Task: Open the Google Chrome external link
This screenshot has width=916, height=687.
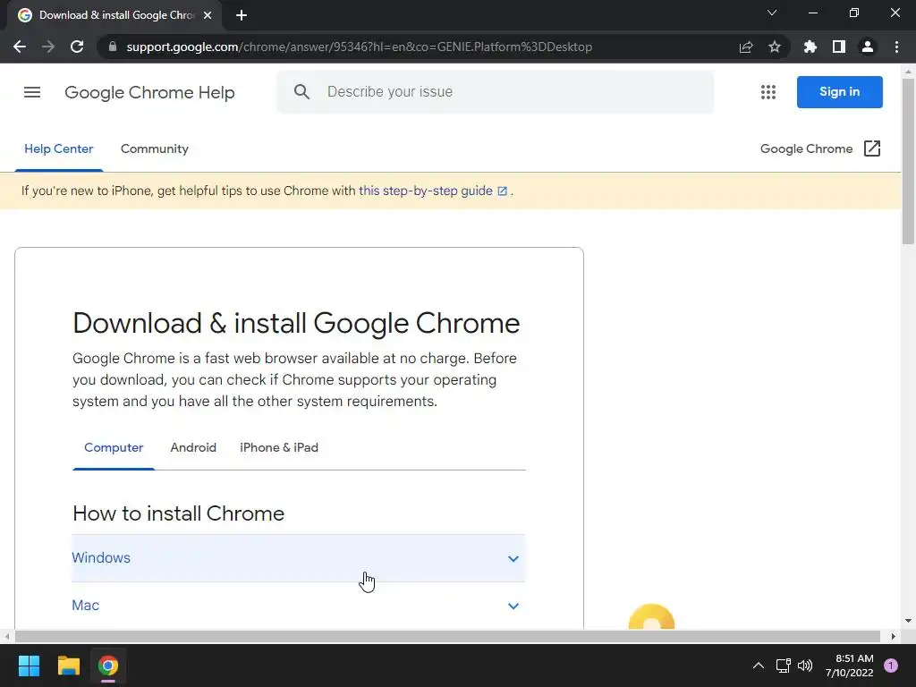Action: (x=820, y=149)
